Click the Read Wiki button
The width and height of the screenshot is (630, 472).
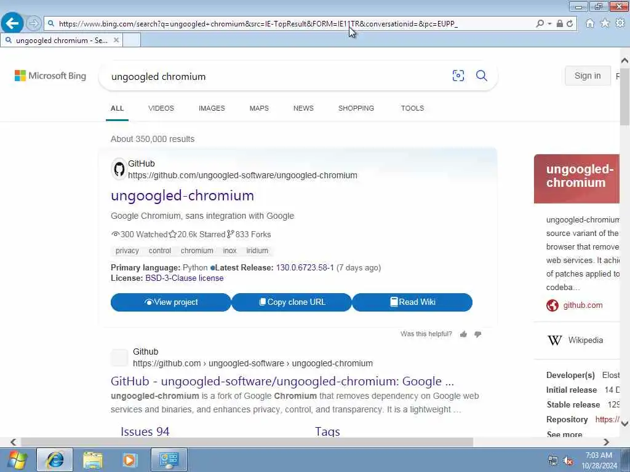tap(412, 302)
